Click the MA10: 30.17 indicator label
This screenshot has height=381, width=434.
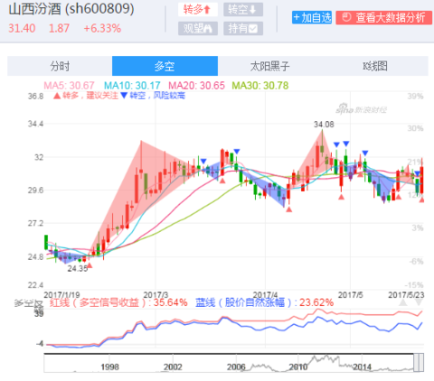click(x=132, y=86)
